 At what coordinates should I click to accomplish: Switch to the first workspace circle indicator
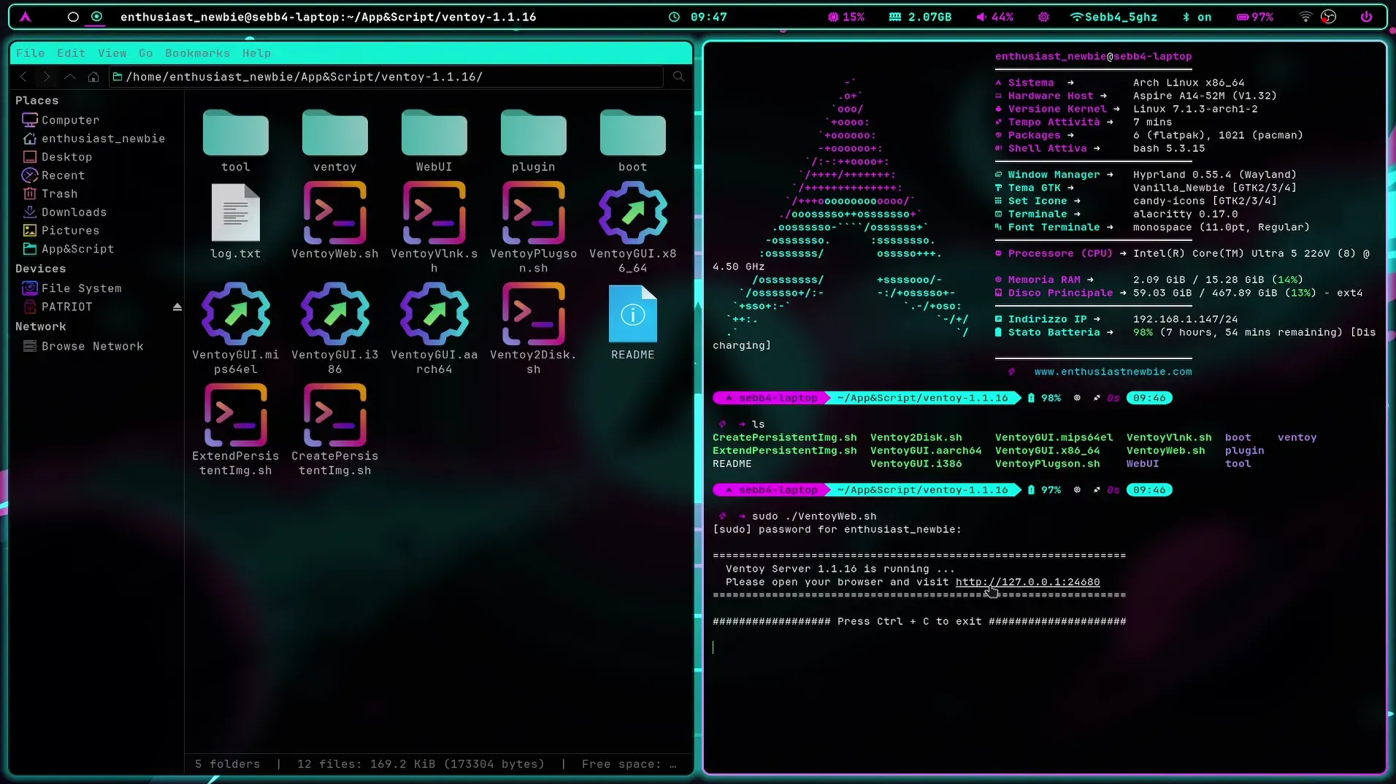73,17
